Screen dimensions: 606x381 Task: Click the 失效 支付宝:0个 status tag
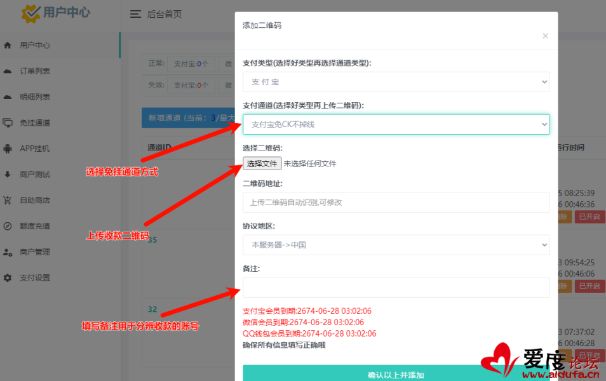[x=191, y=85]
